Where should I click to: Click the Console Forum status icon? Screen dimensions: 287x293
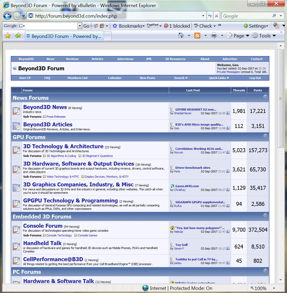pos(16,230)
